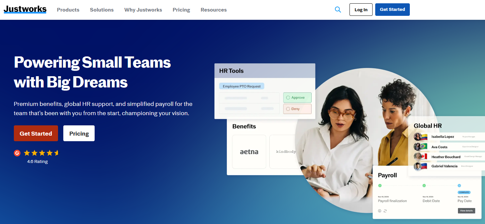Viewport: 485px width, 224px height.
Task: Click the "Premium benefits, global HR support" paragraph
Action: point(103,109)
